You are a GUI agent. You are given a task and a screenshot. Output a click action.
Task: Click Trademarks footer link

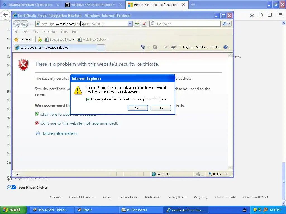click(153, 197)
